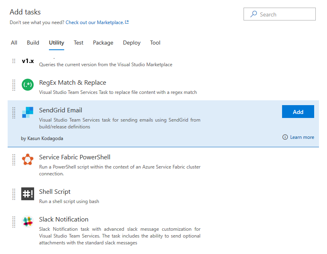327x254 pixels.
Task: Grab the drag handle for Service Fabric PowerShell
Action: coord(14,160)
